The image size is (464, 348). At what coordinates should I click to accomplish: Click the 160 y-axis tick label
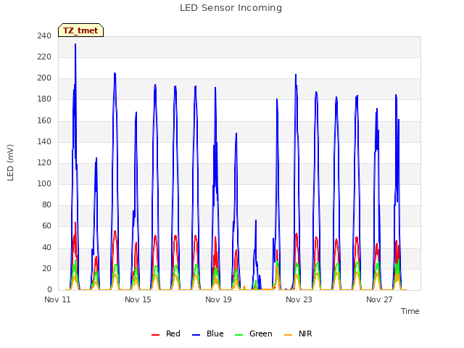(x=44, y=120)
